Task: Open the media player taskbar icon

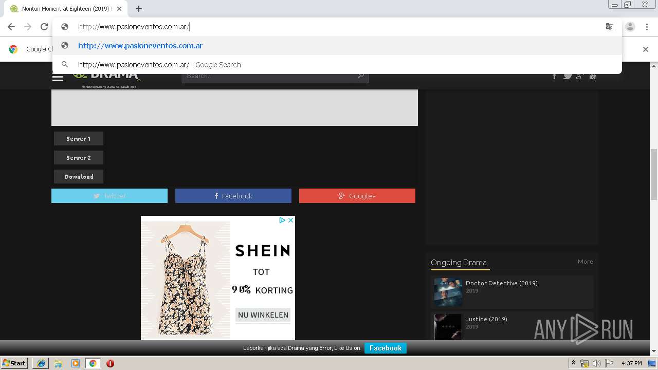Action: (76, 363)
